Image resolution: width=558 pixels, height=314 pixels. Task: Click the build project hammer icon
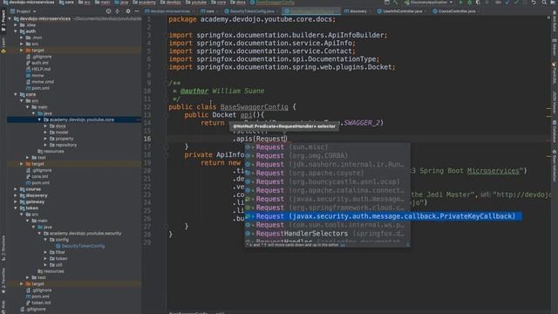coord(395,3)
